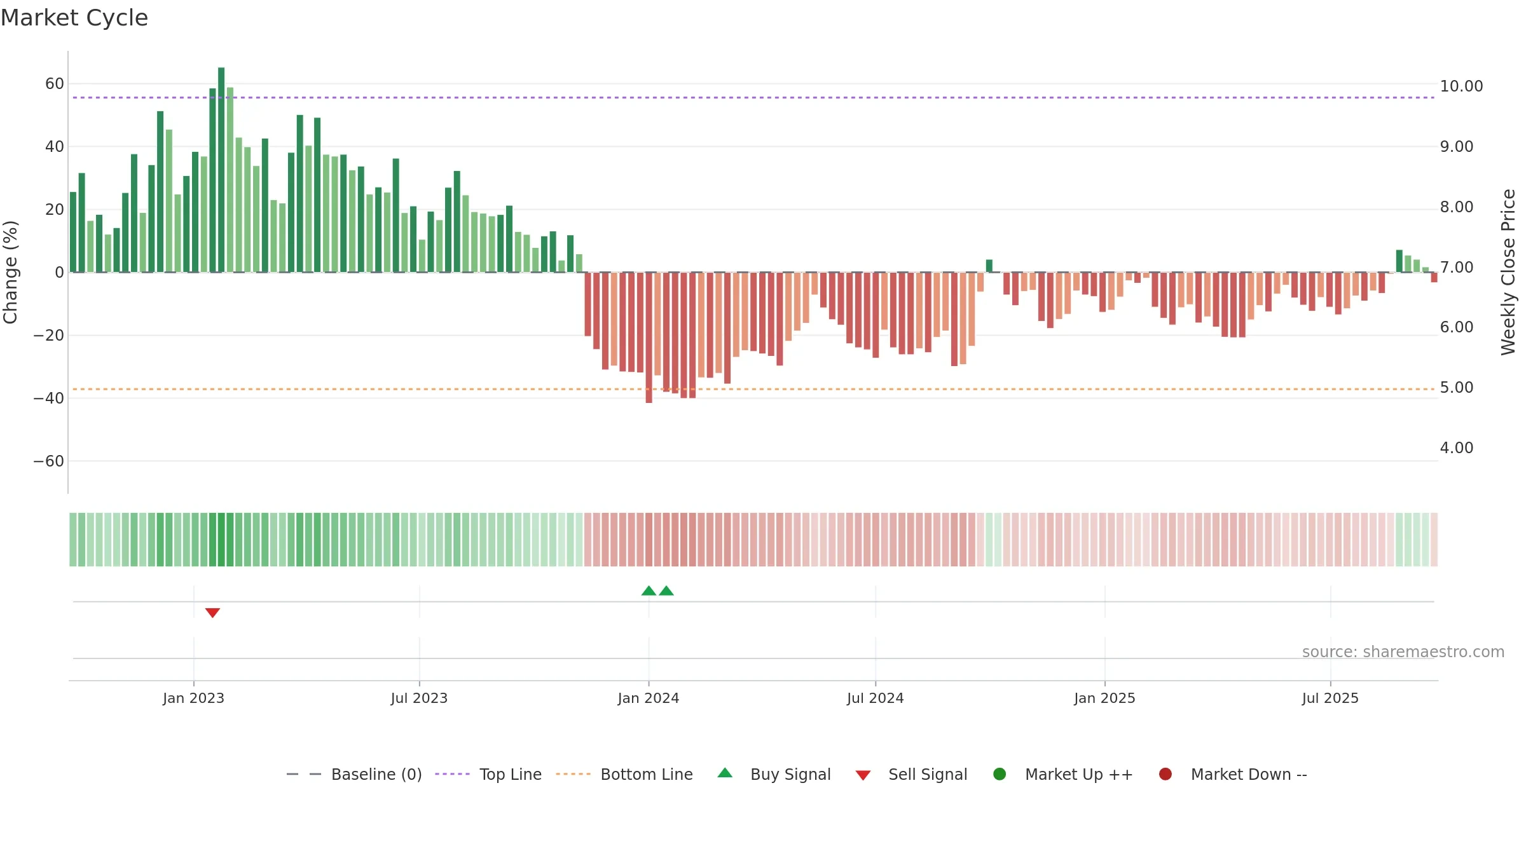
Task: Click the green circle icon in the legend
Action: pos(1000,774)
